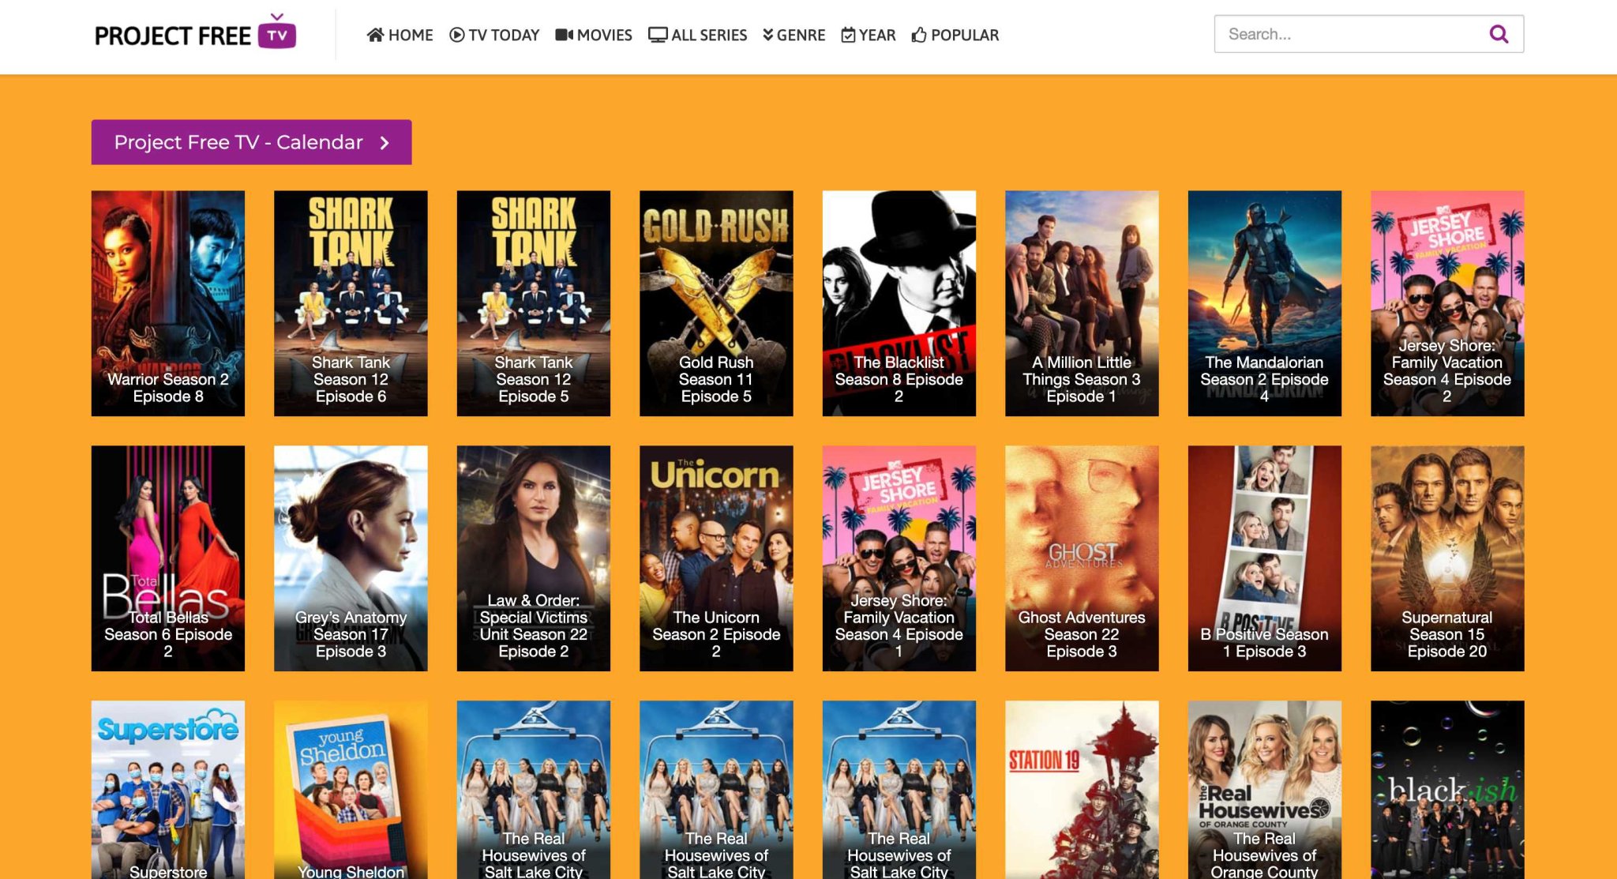The height and width of the screenshot is (879, 1617).
Task: Go to the MOVIES page
Action: coord(594,35)
